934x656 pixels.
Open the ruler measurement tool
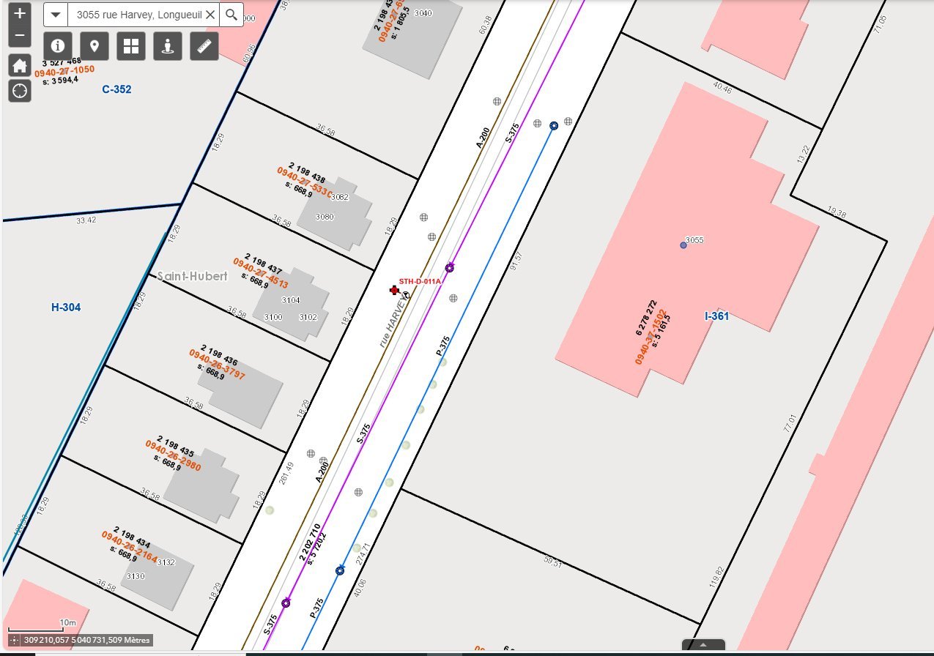pyautogui.click(x=204, y=46)
